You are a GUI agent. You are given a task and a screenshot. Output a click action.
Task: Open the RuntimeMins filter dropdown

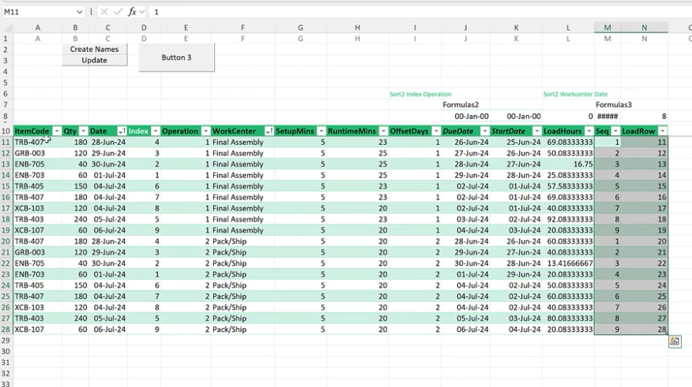(x=383, y=131)
